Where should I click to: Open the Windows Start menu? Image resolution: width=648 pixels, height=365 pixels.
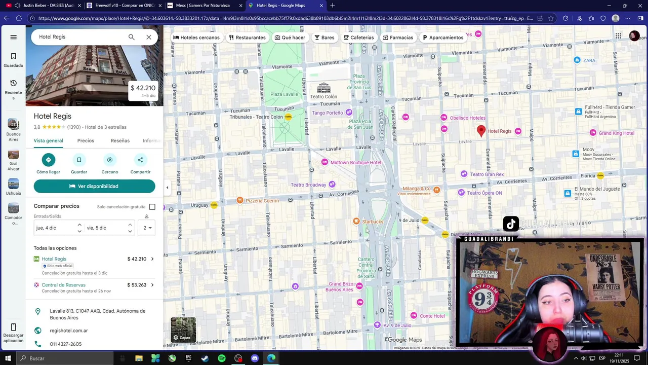coord(8,358)
